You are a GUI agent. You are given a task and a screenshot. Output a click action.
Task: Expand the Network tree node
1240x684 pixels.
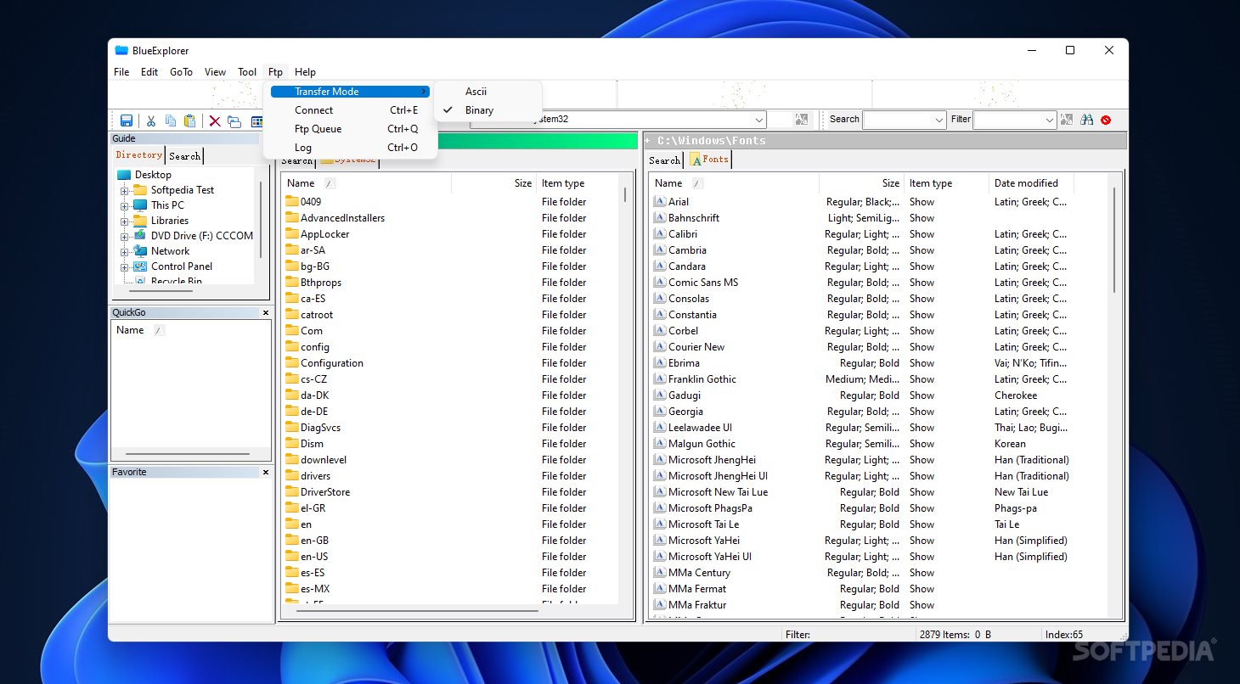pos(125,251)
